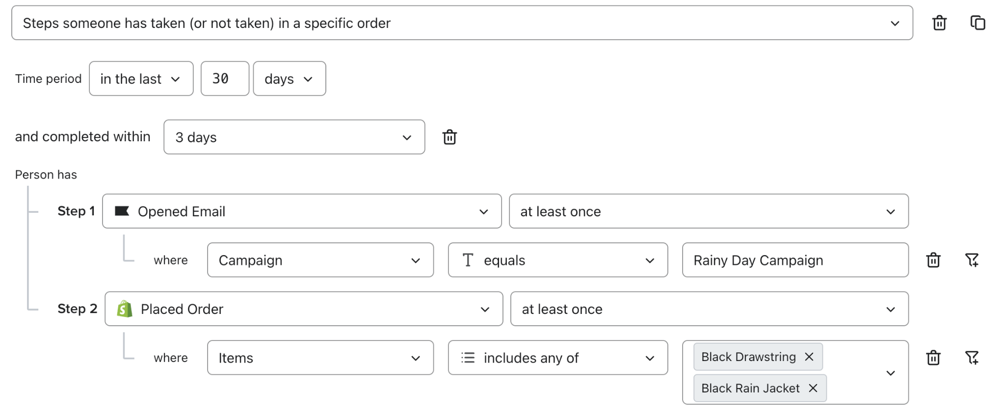This screenshot has width=1005, height=415.
Task: Remove the Black Rain Jacket tag
Action: (813, 389)
